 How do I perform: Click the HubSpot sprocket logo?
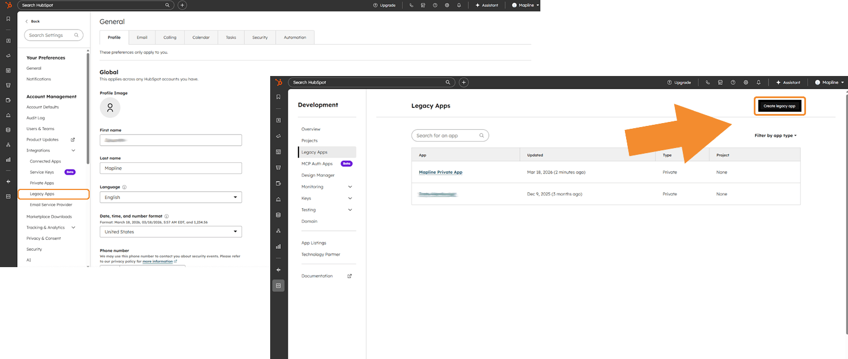7,5
